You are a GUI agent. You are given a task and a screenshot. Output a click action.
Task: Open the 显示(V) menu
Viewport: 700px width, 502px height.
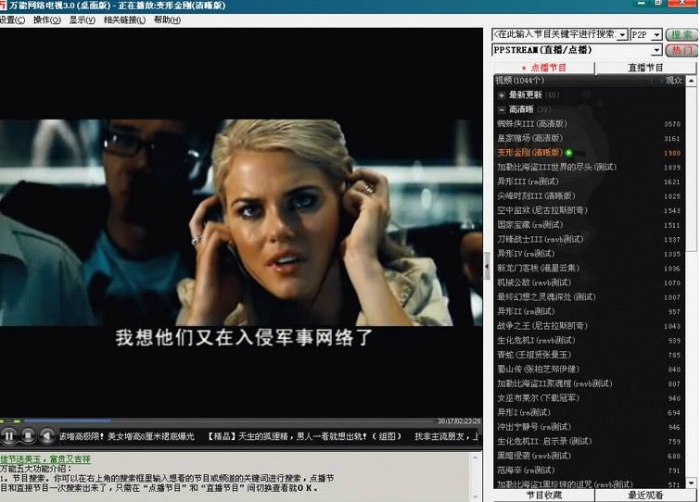[x=83, y=20]
